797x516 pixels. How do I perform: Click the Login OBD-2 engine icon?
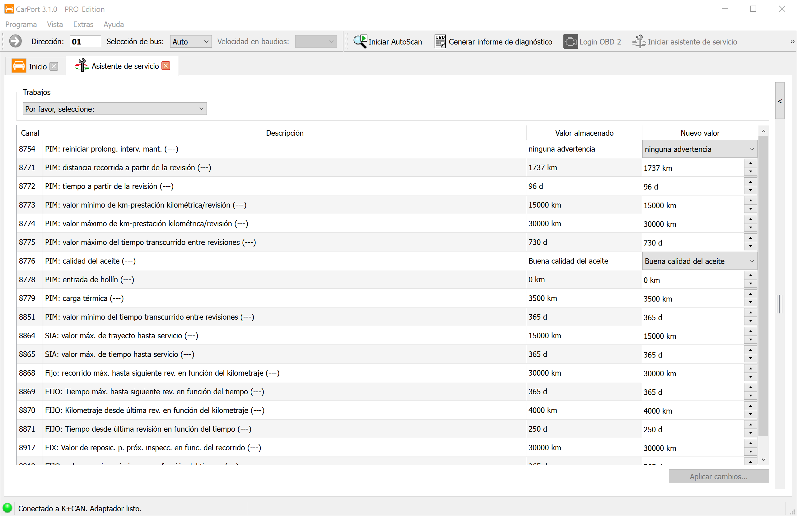click(x=570, y=42)
